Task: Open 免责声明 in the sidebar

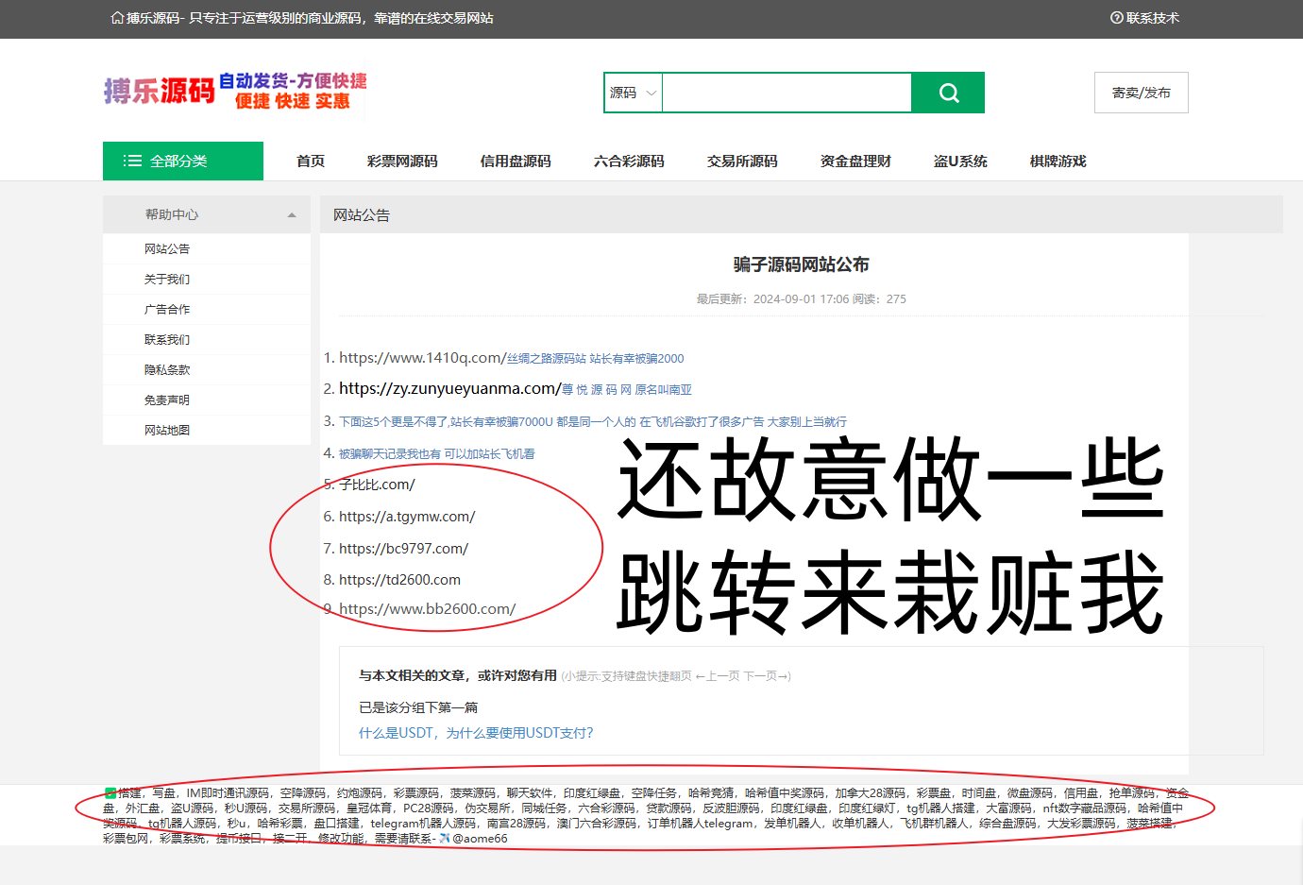Action: [x=167, y=400]
